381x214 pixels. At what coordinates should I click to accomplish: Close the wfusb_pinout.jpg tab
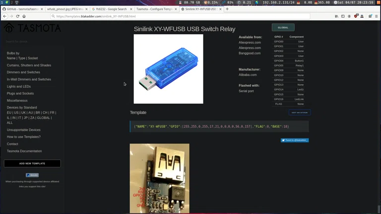(86, 9)
